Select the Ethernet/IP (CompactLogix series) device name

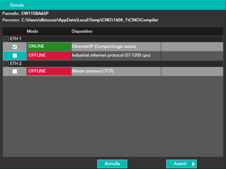pyautogui.click(x=104, y=46)
